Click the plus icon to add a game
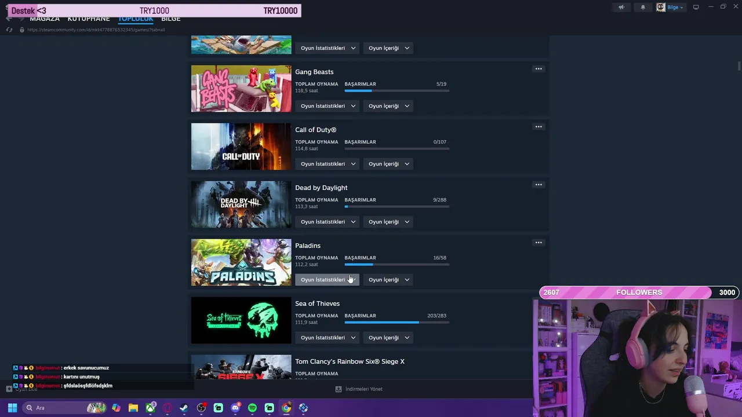The width and height of the screenshot is (742, 417). [9, 389]
